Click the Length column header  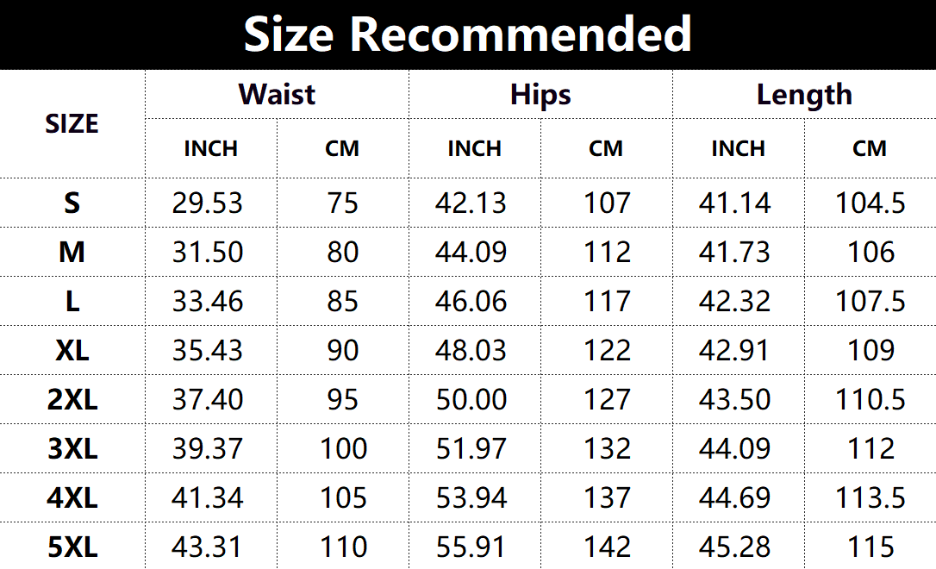[804, 94]
